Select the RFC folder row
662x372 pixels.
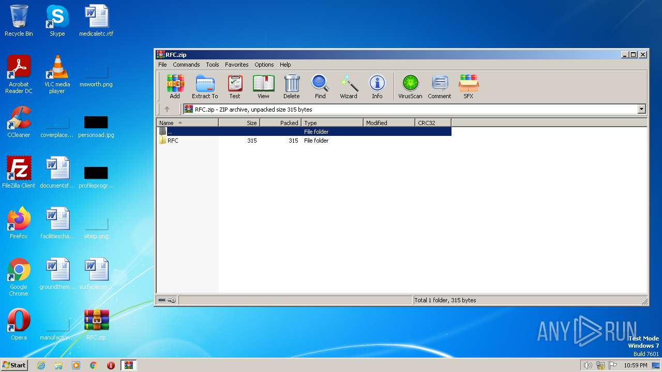point(304,141)
